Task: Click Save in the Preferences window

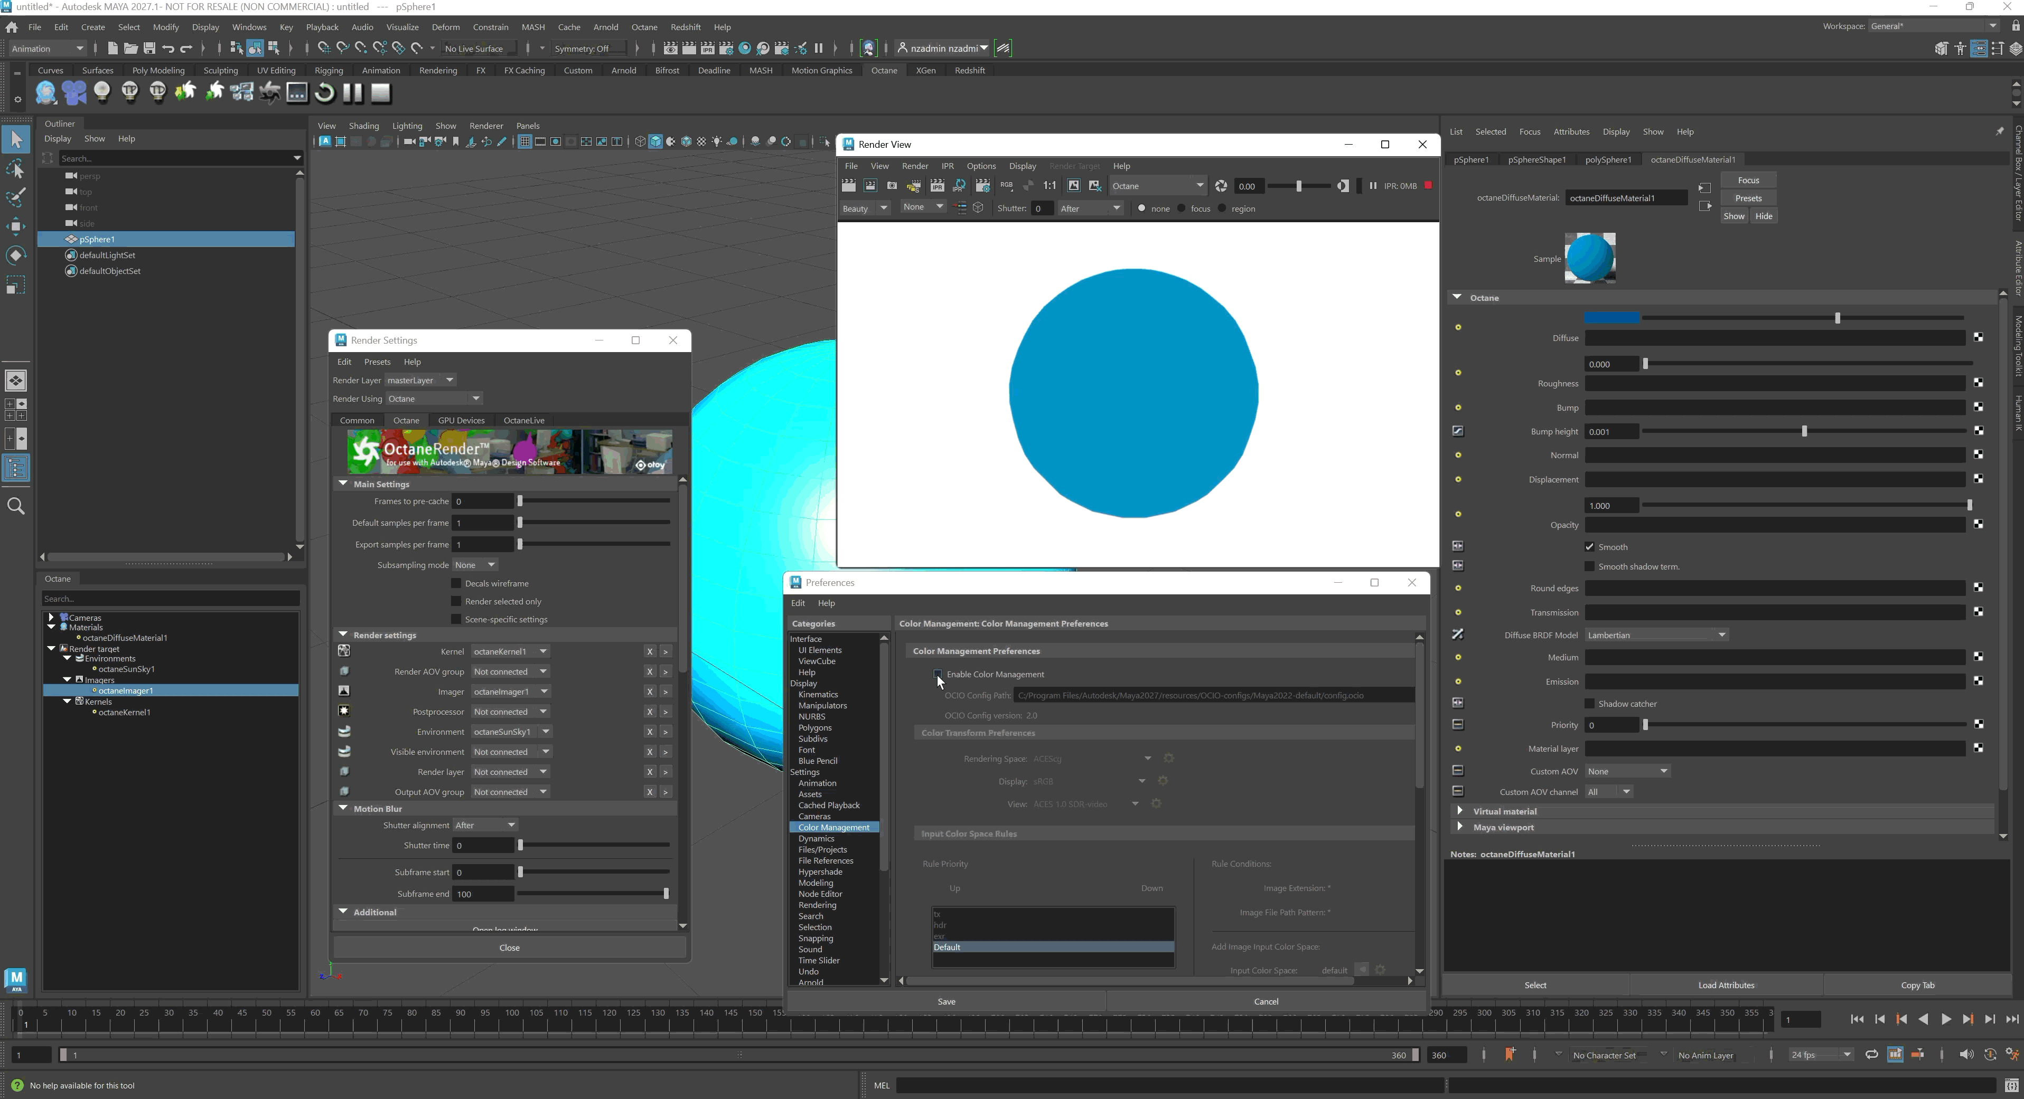Action: [x=947, y=1002]
